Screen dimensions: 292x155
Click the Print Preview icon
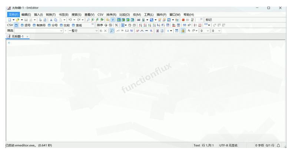[x=45, y=20]
